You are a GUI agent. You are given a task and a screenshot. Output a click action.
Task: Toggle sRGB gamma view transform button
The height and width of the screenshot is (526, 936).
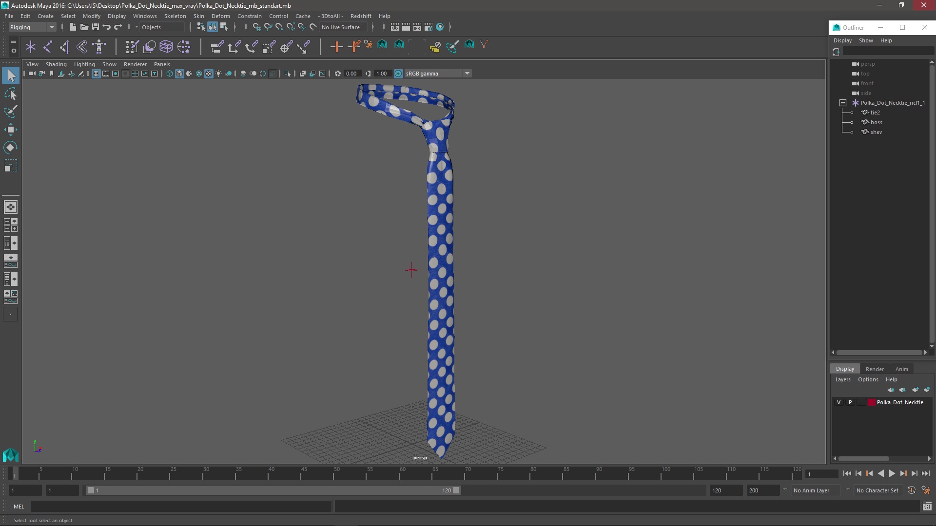(398, 74)
